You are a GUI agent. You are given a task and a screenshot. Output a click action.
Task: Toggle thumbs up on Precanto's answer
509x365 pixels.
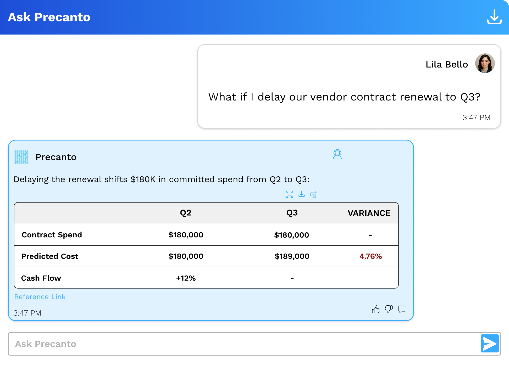pos(376,309)
